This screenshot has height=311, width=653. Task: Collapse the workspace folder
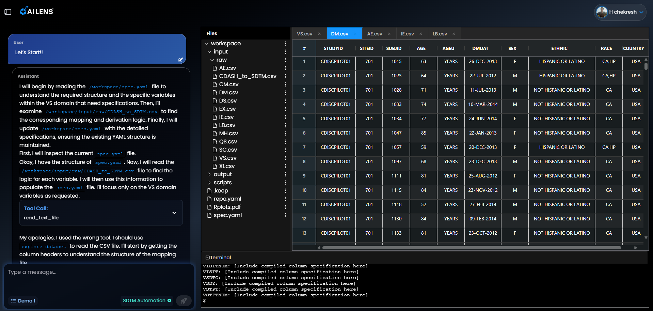coord(207,44)
